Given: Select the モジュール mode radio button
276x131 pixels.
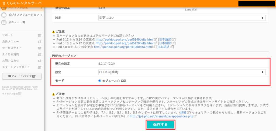Looking at the screenshot, I should click(x=100, y=81).
